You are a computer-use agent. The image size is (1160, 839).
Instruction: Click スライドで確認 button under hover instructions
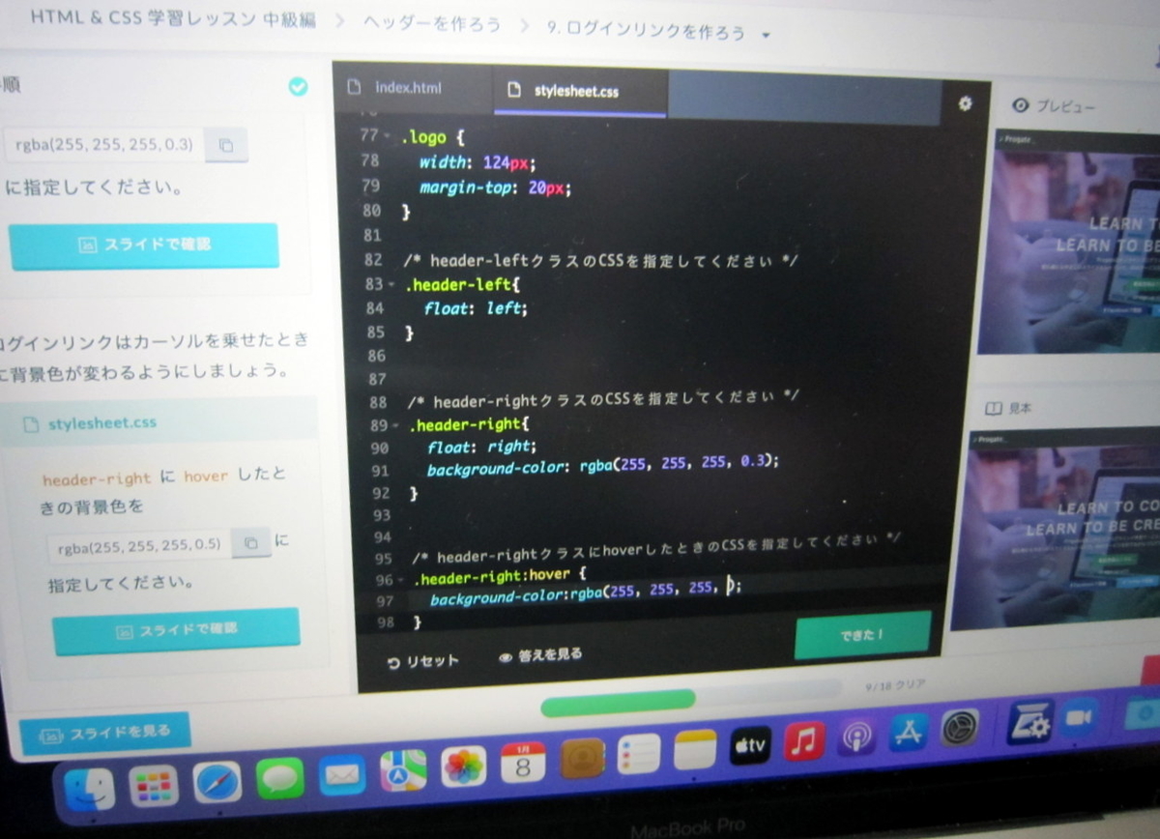[176, 631]
